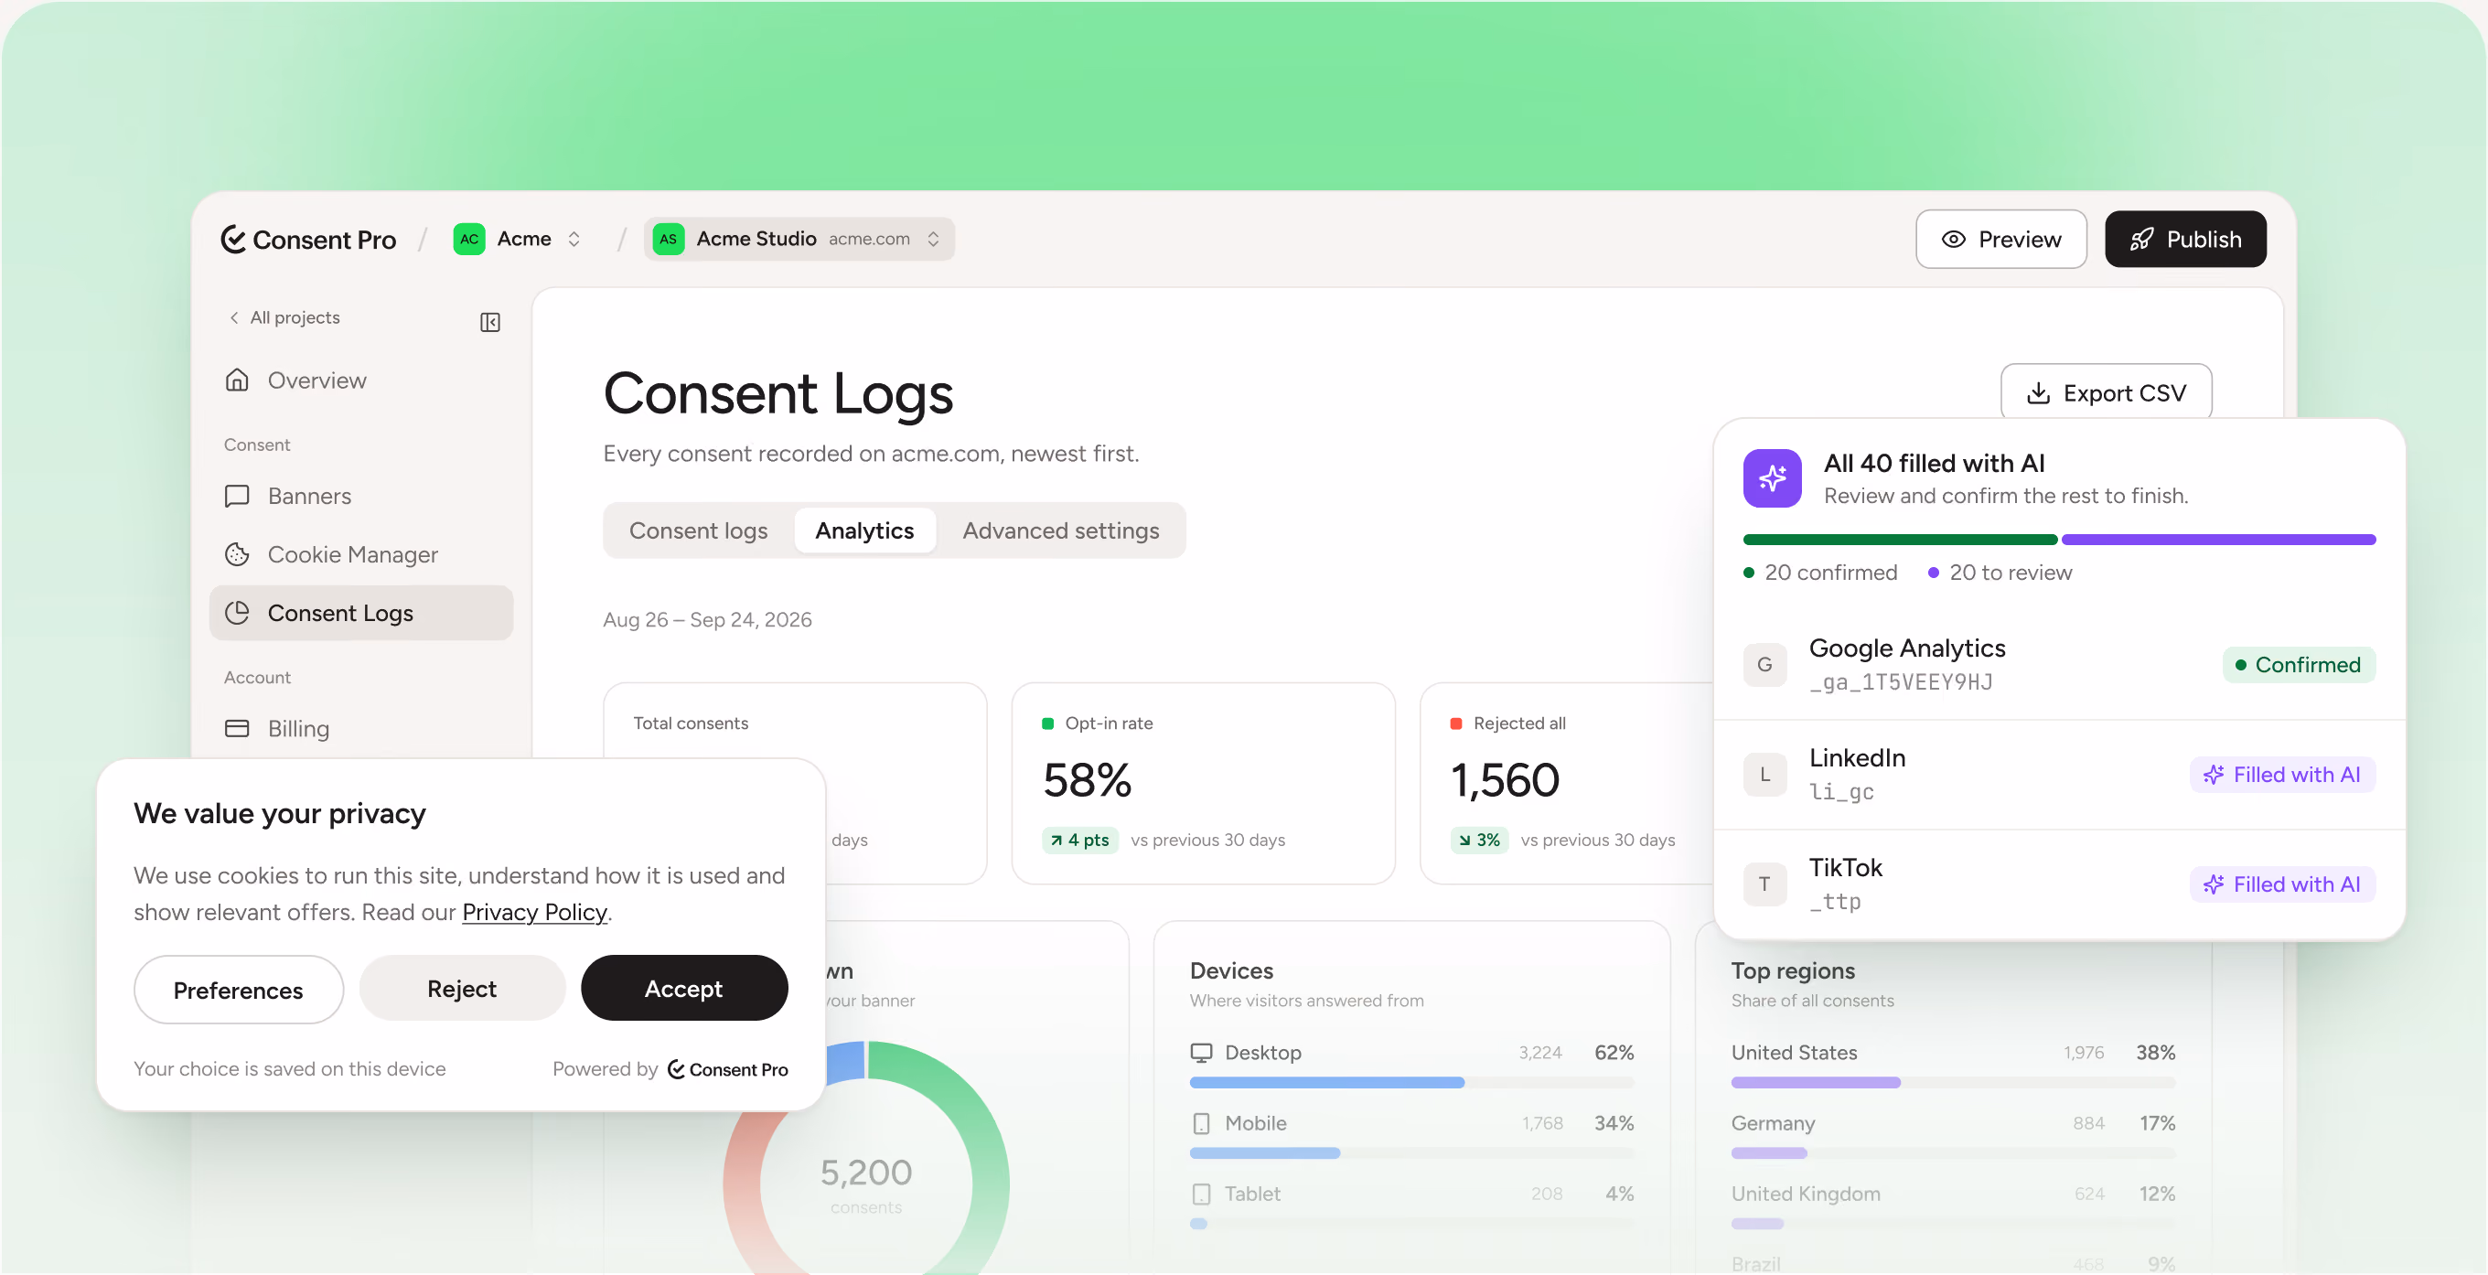Open the Privacy Policy link
2488x1275 pixels.
point(534,912)
